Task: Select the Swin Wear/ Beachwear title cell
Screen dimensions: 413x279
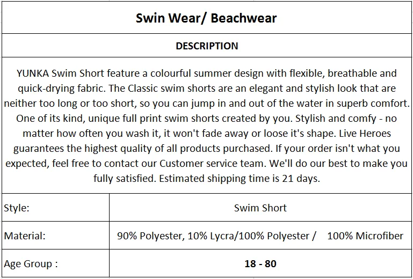Action: [x=206, y=18]
